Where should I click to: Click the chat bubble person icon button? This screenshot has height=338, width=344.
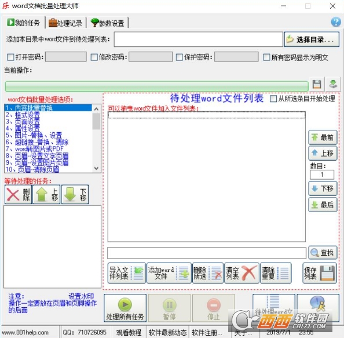pos(318,308)
